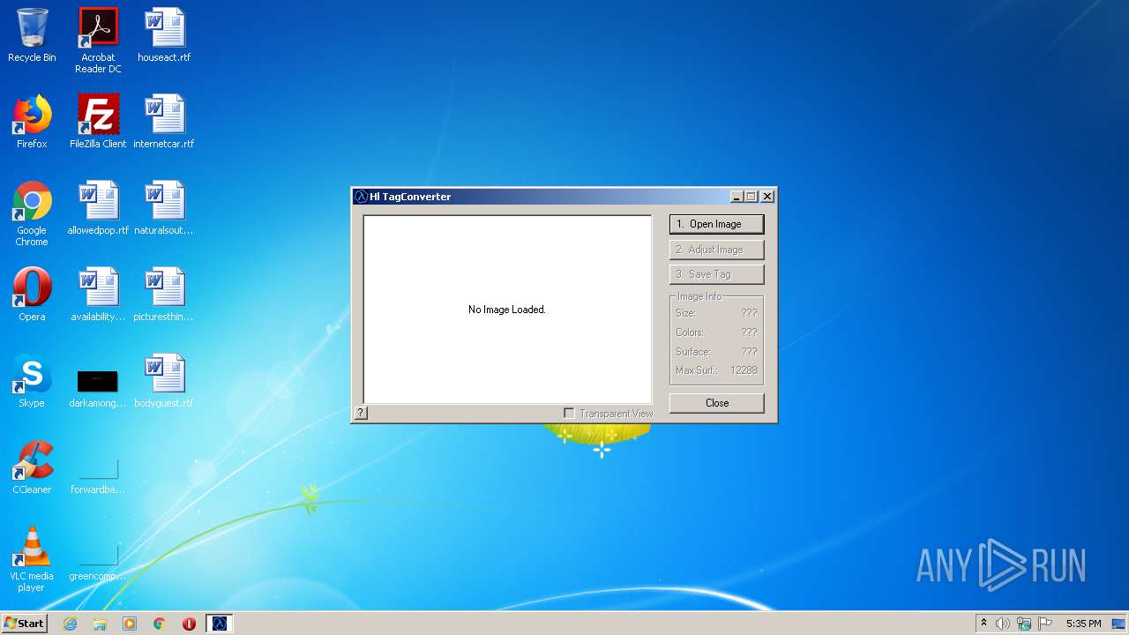This screenshot has height=635, width=1129.
Task: Click the 5:35 PM taskbar clock
Action: [1083, 624]
